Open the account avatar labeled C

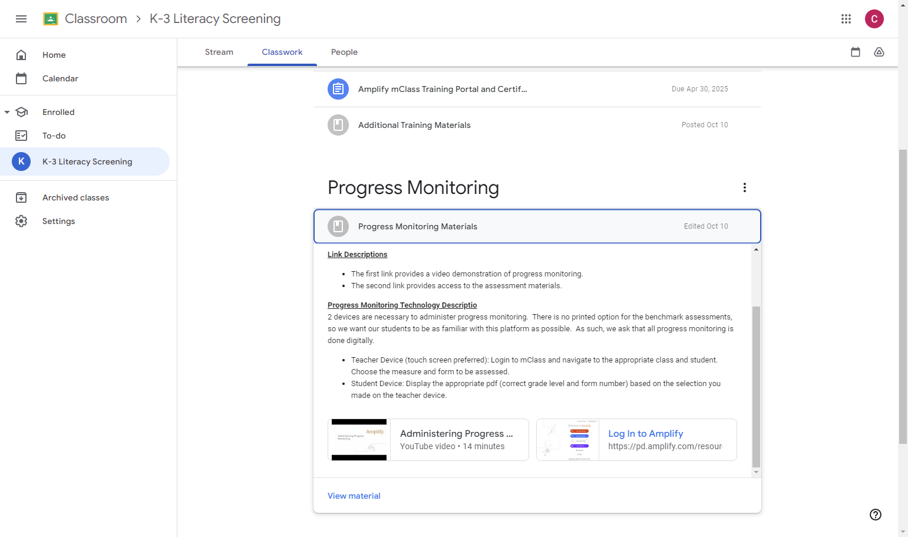(x=874, y=19)
